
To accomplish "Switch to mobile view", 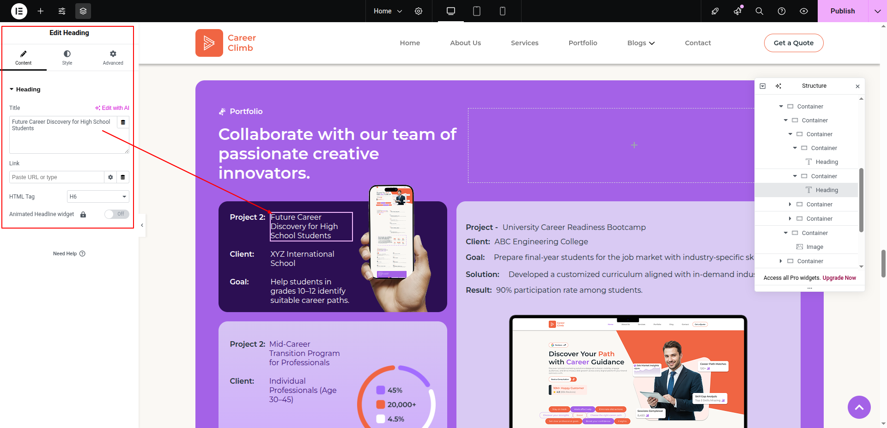I will point(503,11).
